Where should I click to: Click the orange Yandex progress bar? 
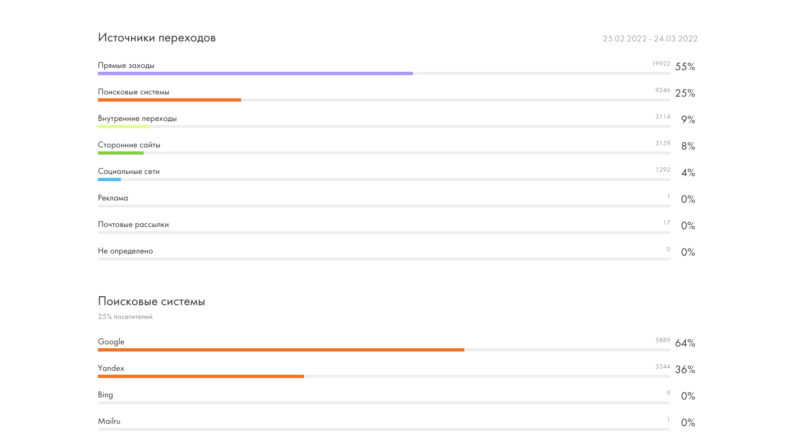(200, 376)
